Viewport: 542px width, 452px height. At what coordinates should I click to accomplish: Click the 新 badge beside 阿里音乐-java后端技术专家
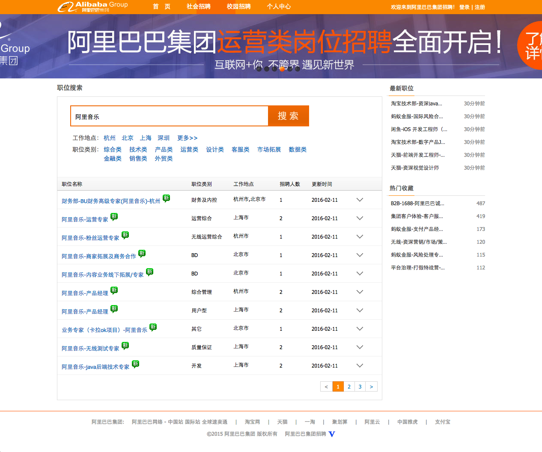pyautogui.click(x=135, y=364)
